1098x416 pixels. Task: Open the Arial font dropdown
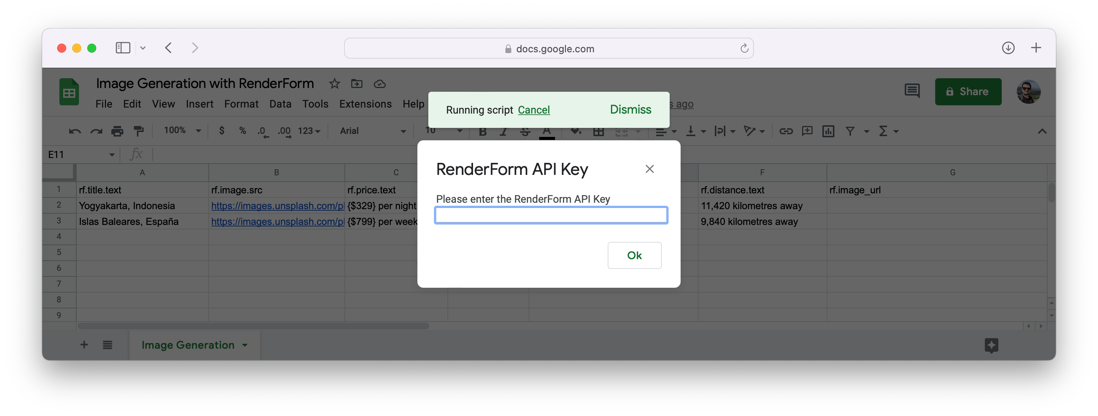373,131
